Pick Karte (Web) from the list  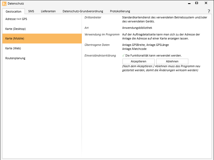pyautogui.click(x=42, y=48)
